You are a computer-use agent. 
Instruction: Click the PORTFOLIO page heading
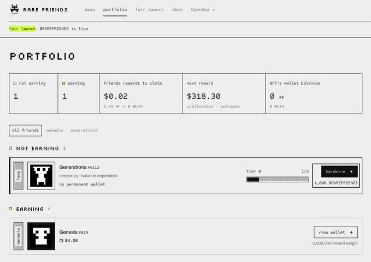pyautogui.click(x=43, y=56)
